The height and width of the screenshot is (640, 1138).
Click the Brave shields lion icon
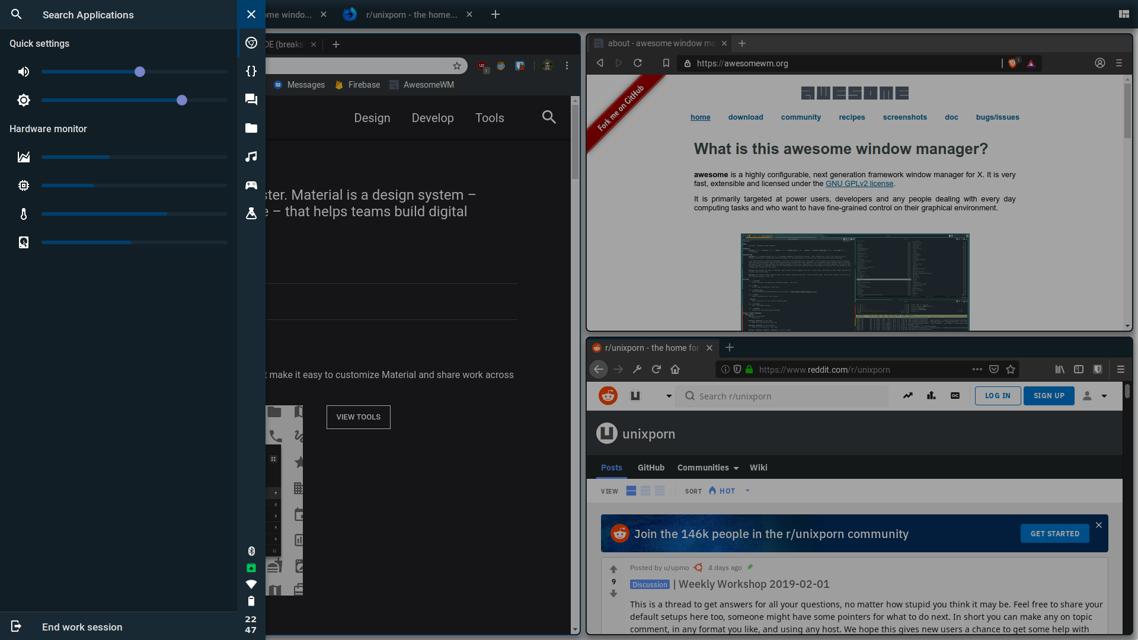pyautogui.click(x=1013, y=63)
